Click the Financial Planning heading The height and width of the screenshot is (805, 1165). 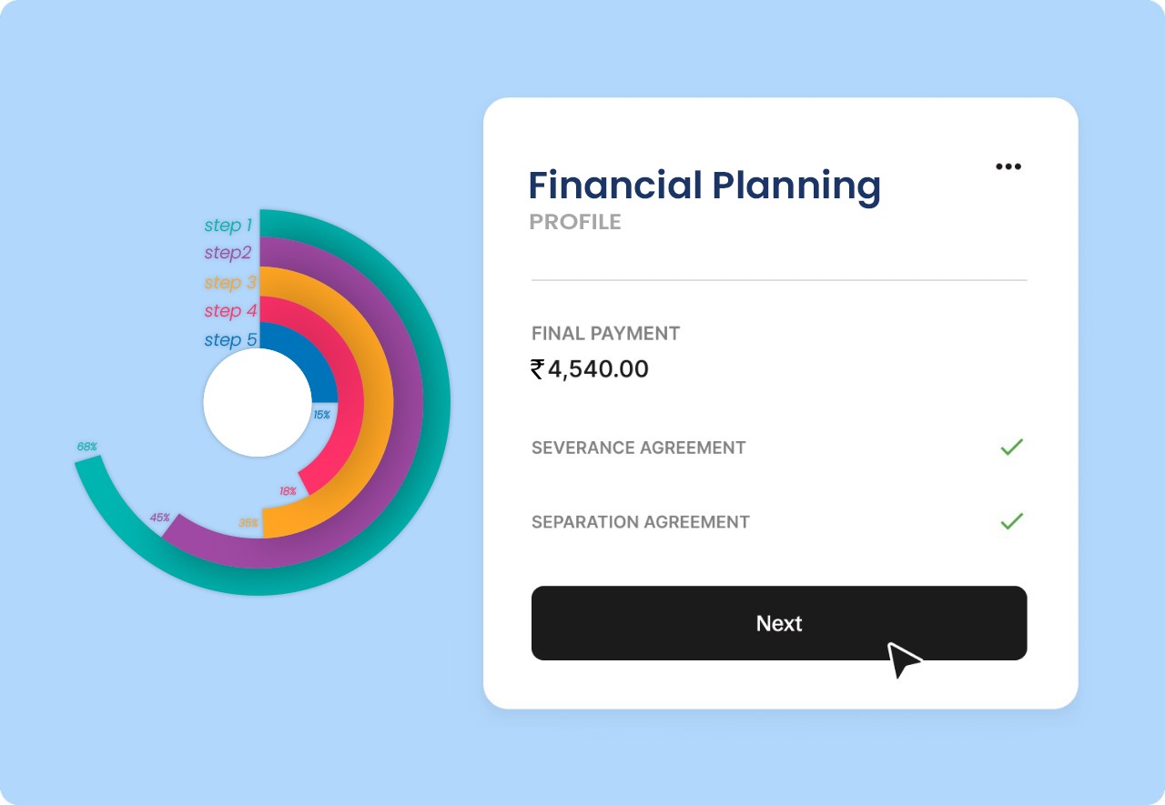pyautogui.click(x=704, y=185)
